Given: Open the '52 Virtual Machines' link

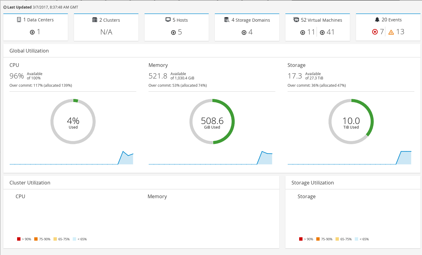Looking at the screenshot, I should coord(321,20).
